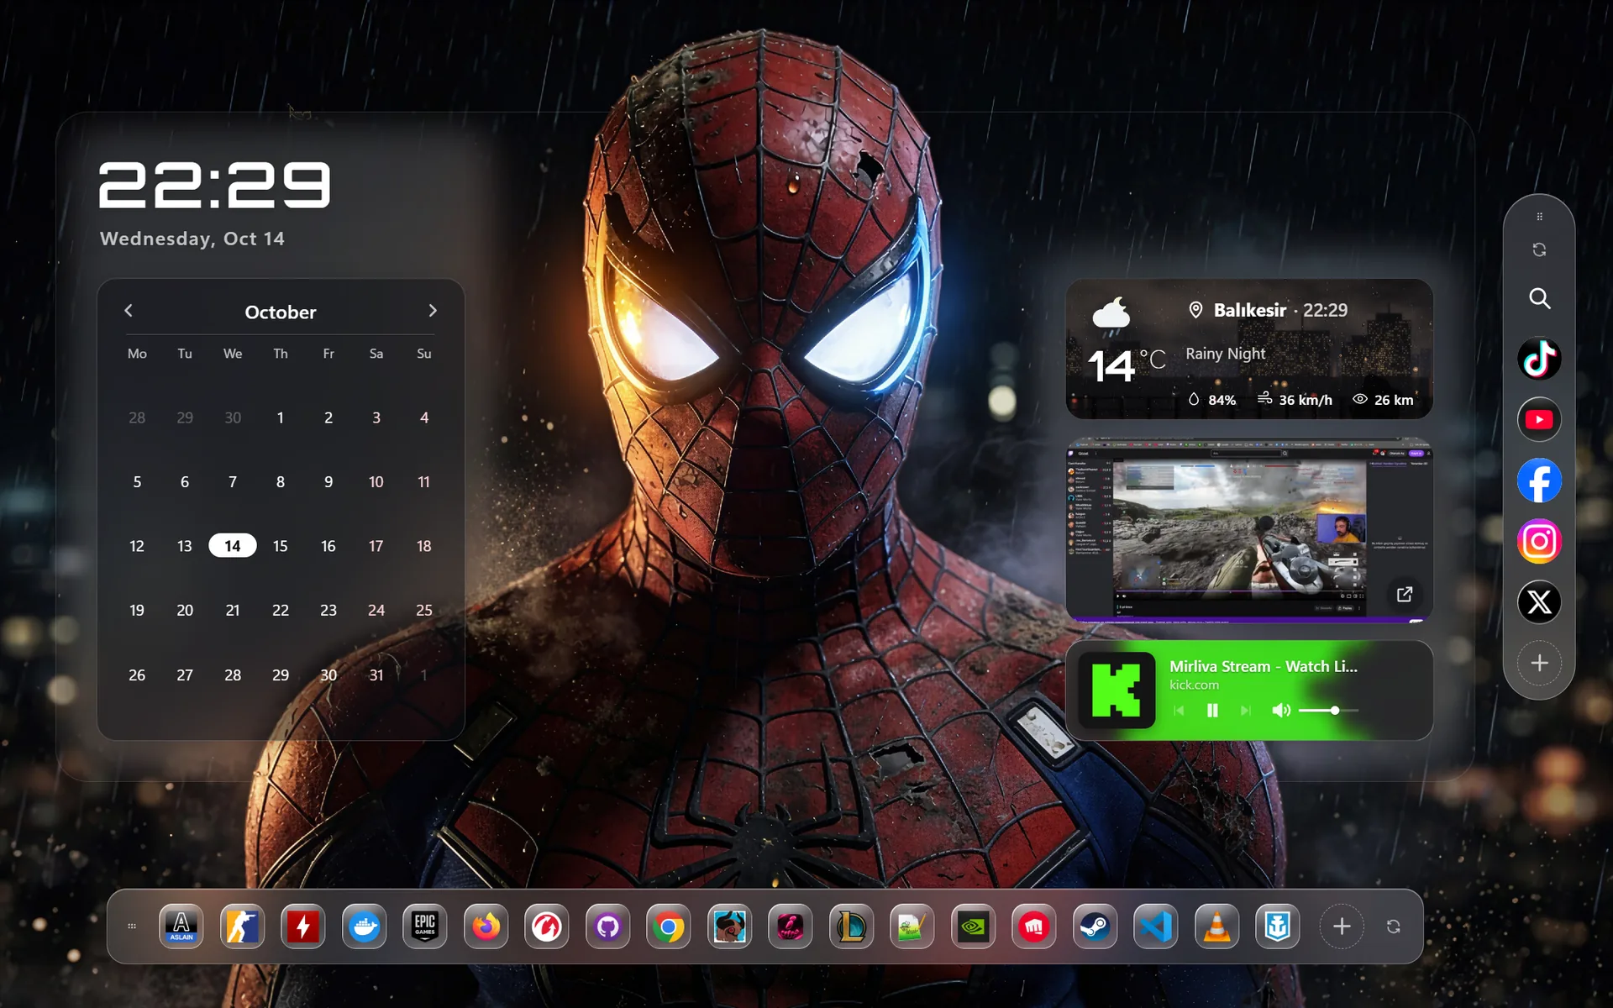This screenshot has width=1613, height=1008.
Task: Mute the media player volume
Action: click(1280, 711)
